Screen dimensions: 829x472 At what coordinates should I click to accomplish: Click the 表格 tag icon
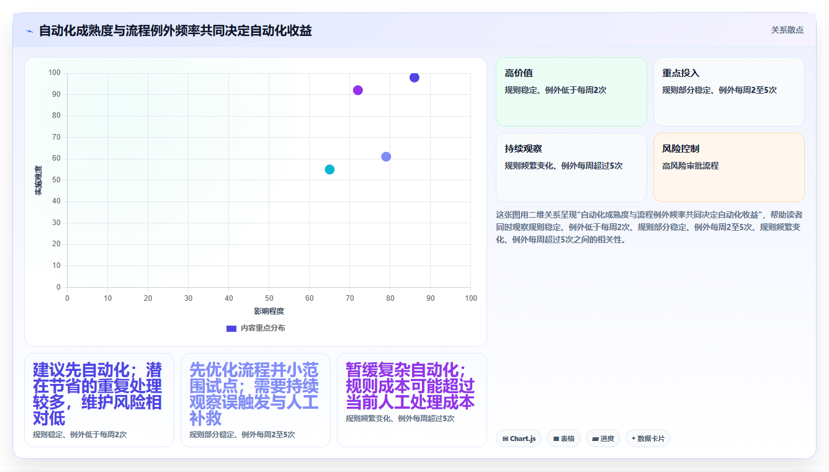(556, 439)
